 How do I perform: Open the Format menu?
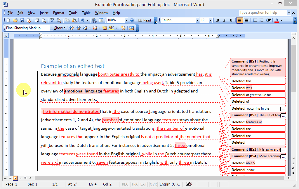coord(58,13)
